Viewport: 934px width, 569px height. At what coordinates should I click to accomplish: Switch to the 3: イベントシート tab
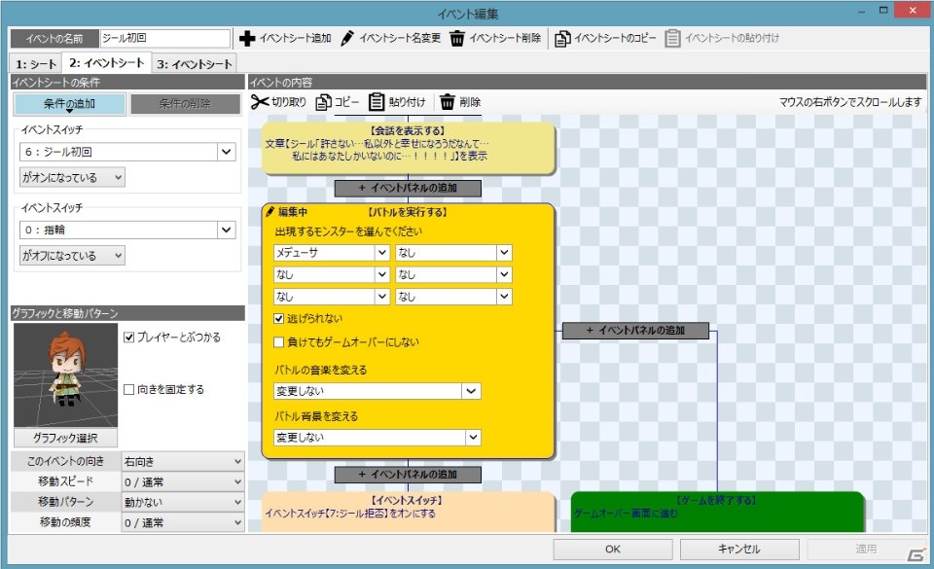click(195, 63)
